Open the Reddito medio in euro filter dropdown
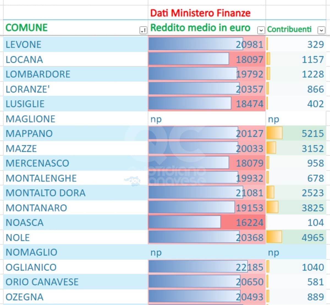The width and height of the screenshot is (330, 305). (261, 30)
